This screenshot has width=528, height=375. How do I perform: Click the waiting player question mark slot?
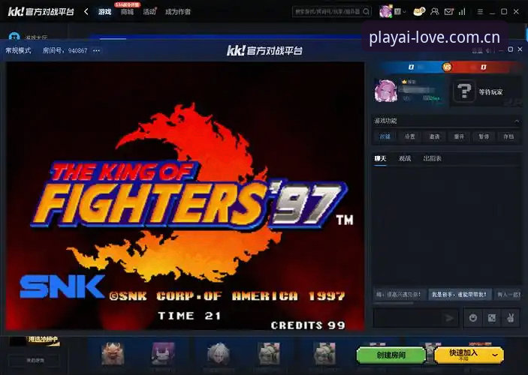[464, 91]
